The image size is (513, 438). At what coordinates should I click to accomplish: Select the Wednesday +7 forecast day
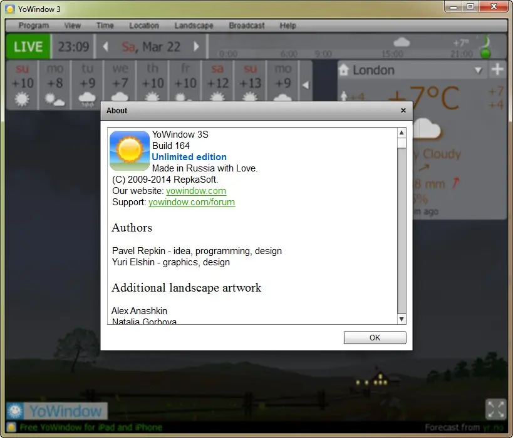[120, 82]
